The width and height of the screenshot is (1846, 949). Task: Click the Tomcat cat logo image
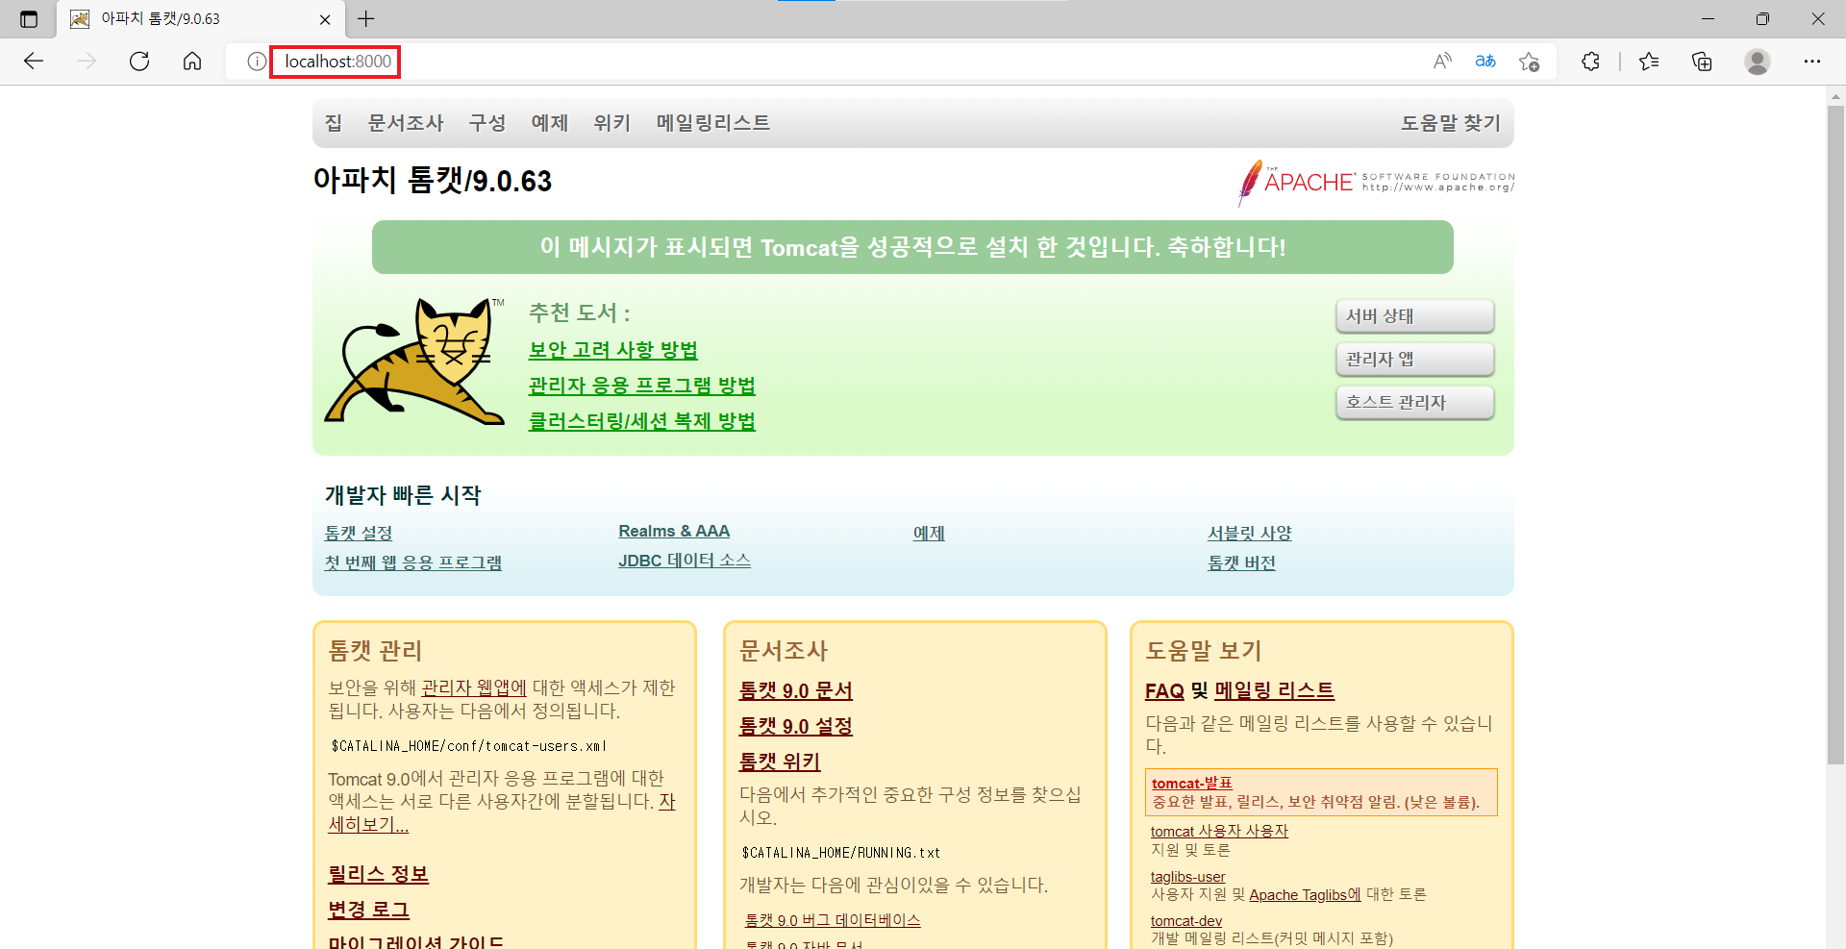click(x=414, y=361)
